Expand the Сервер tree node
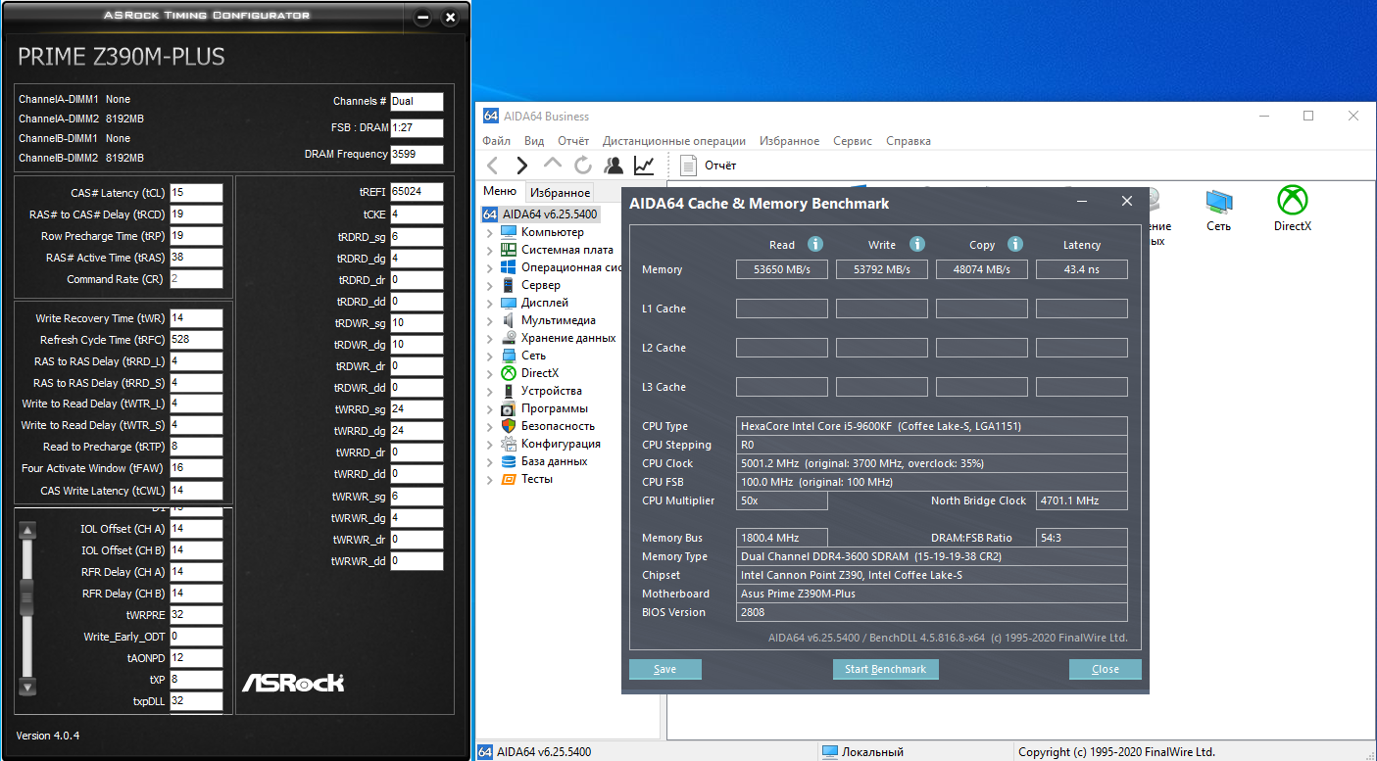The height and width of the screenshot is (761, 1377). point(490,285)
